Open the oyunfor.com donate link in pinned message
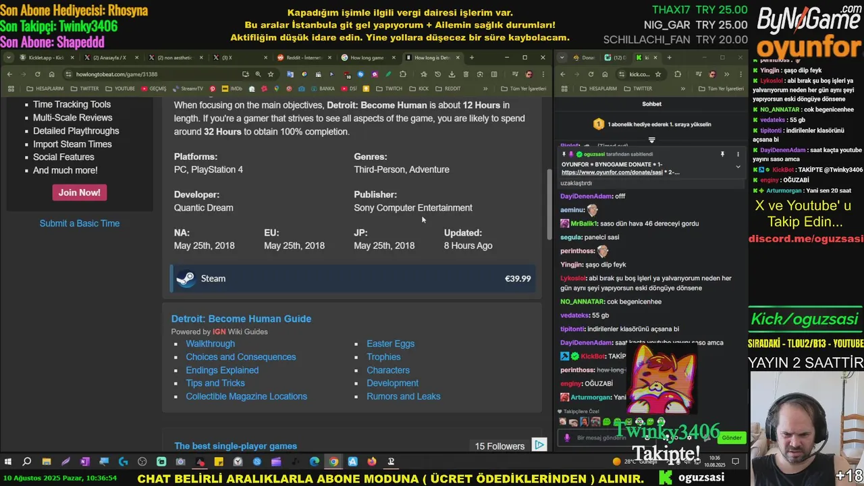The height and width of the screenshot is (486, 864). 612,172
